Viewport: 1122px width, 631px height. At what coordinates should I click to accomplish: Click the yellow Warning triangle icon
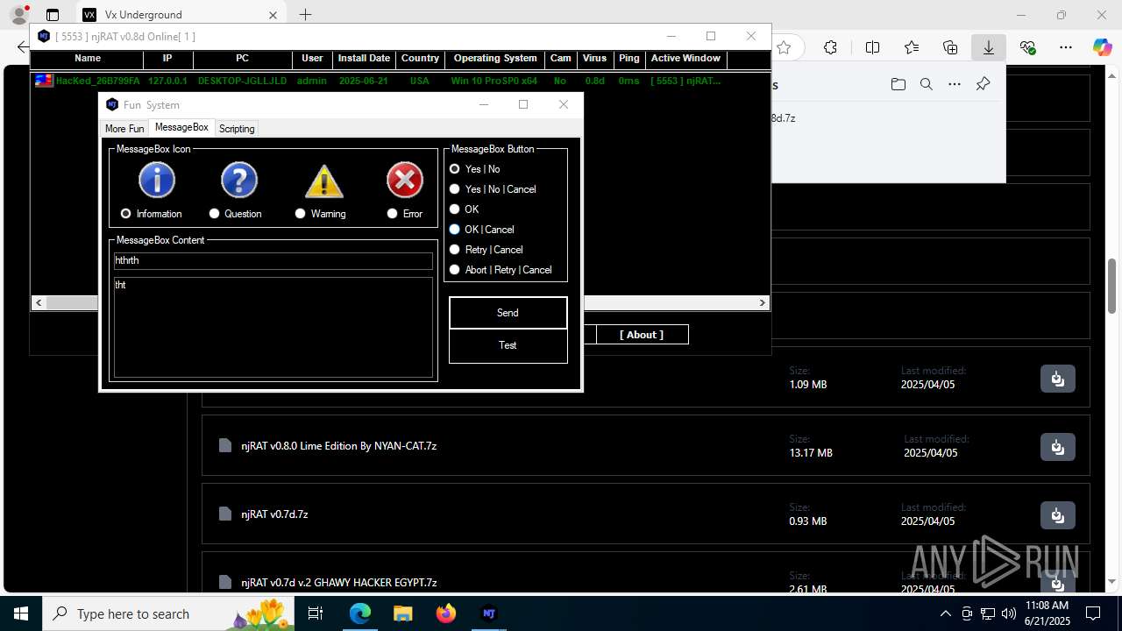(x=323, y=181)
